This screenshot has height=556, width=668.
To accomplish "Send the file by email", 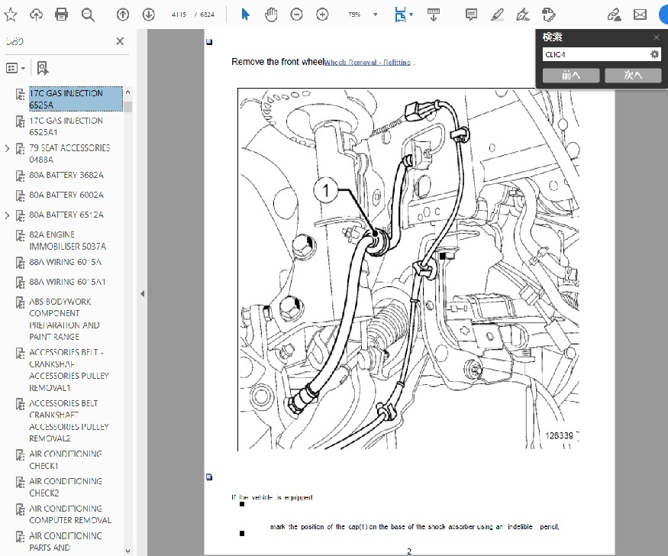I will [640, 15].
